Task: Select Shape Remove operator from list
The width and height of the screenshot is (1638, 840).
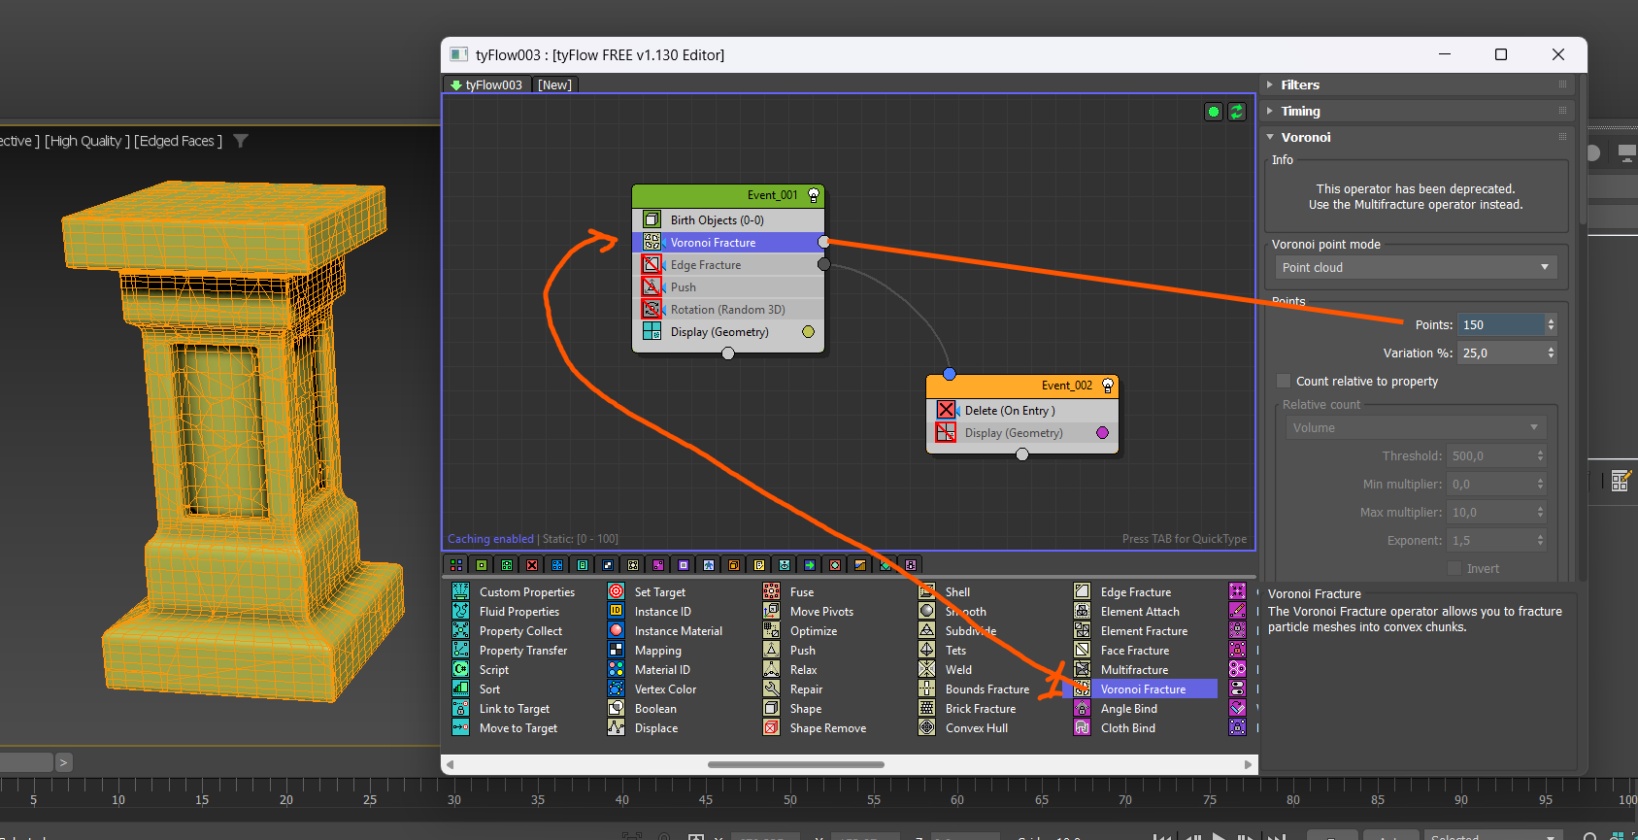Action: click(x=827, y=728)
